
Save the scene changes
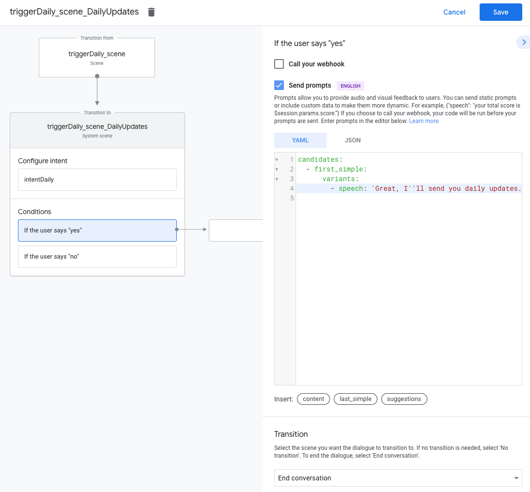pyautogui.click(x=500, y=12)
